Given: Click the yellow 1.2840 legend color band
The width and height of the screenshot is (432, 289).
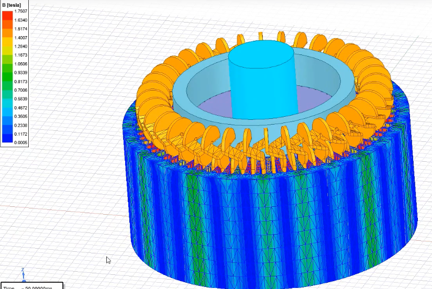Looking at the screenshot, I should (7, 48).
